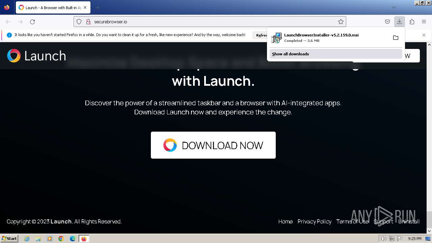Click scrollbar up arrow

429,45
